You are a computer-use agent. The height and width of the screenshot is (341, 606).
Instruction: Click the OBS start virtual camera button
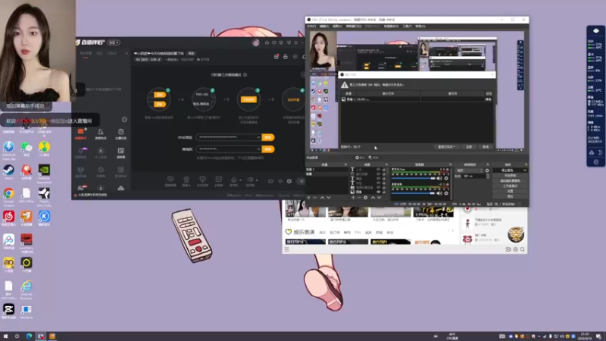(x=510, y=180)
